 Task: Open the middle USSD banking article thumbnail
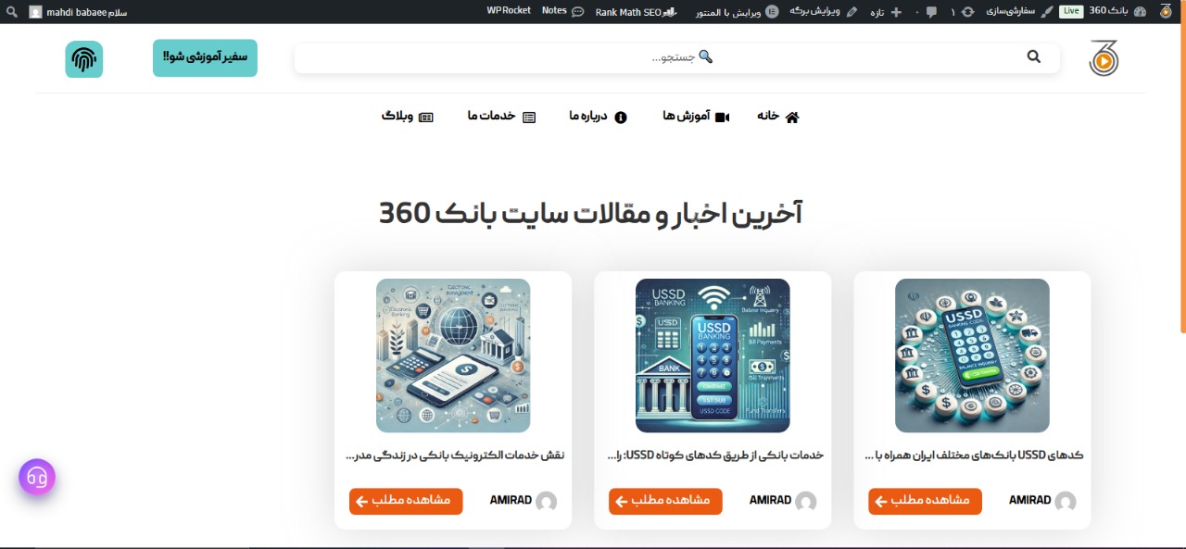[713, 356]
